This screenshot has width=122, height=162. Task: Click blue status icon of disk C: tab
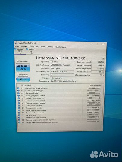pyautogui.click(x=15, y=49)
